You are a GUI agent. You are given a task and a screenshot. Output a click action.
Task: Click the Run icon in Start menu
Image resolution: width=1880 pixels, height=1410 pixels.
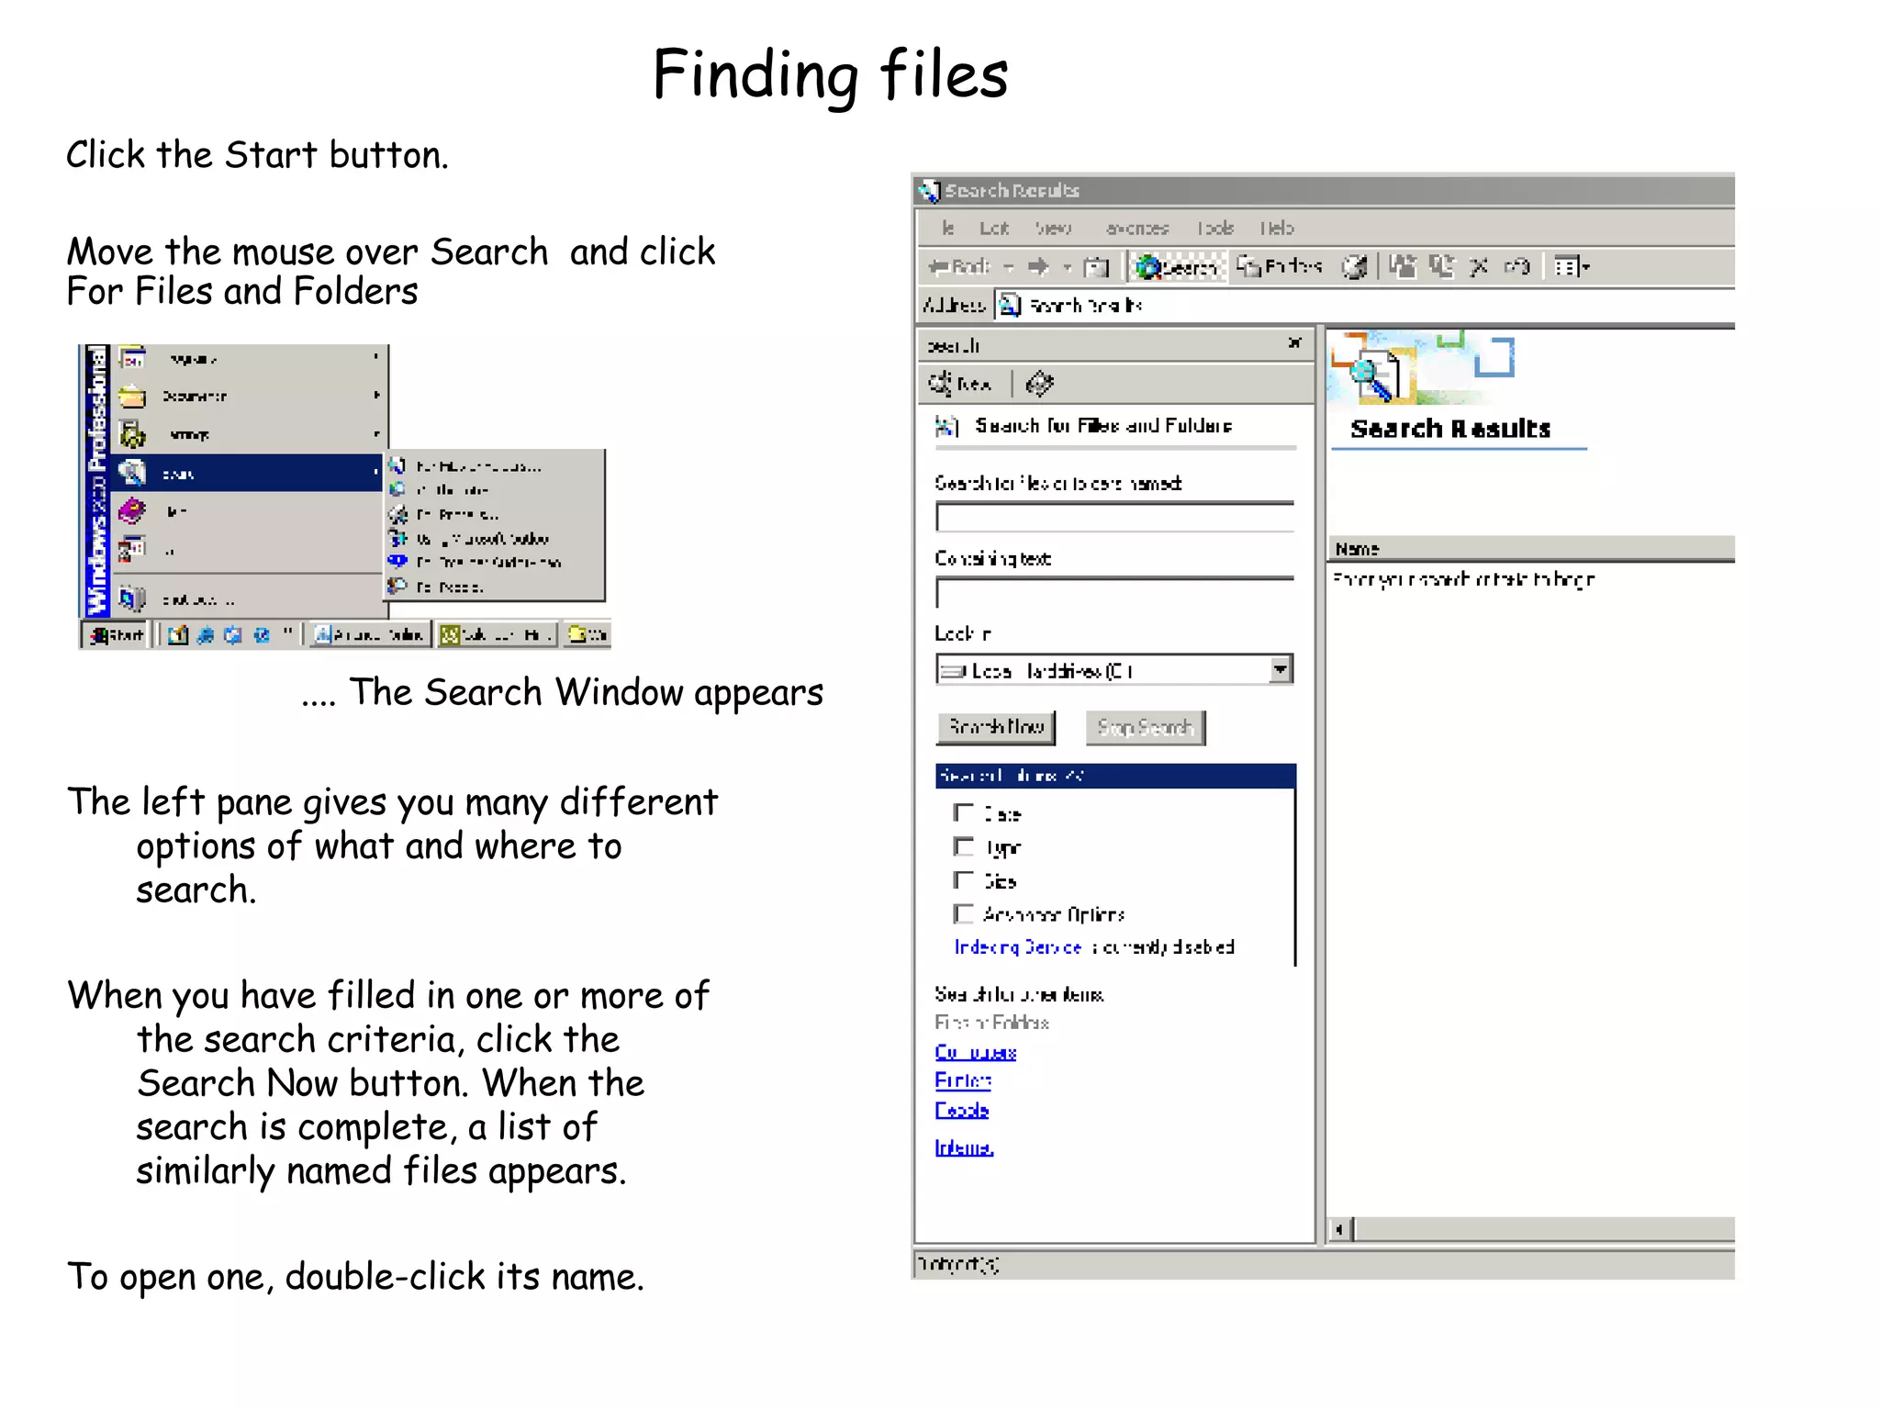[x=132, y=549]
